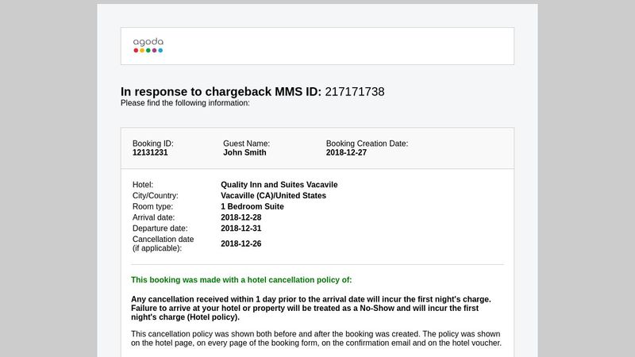The image size is (635, 357).
Task: Select guest name John Smith
Action: pos(244,152)
